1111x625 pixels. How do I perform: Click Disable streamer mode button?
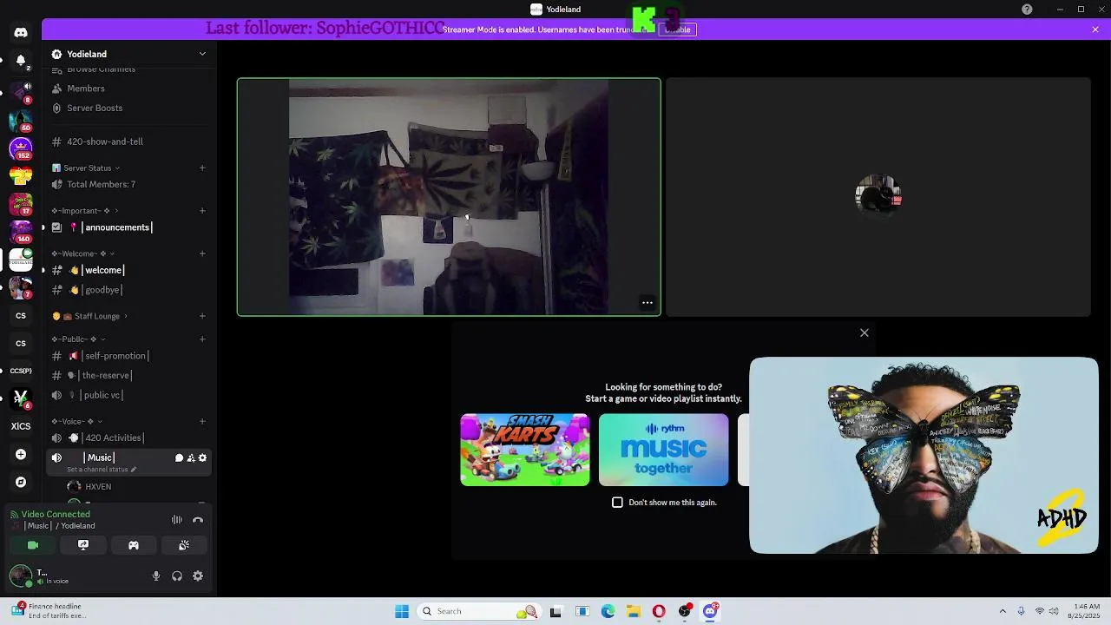click(x=678, y=30)
